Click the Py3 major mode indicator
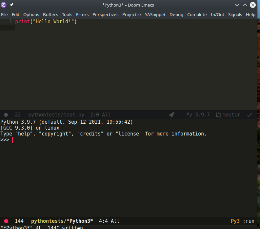The width and height of the screenshot is (260, 229). 235,221
